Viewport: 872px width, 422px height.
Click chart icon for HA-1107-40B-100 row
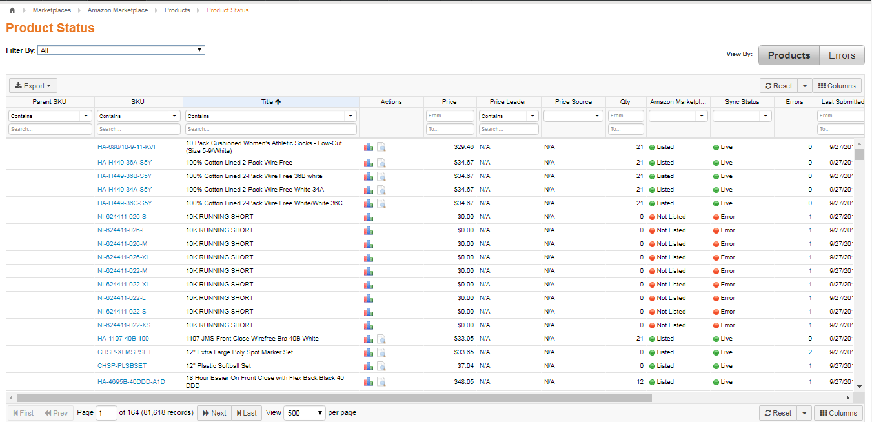coord(369,339)
